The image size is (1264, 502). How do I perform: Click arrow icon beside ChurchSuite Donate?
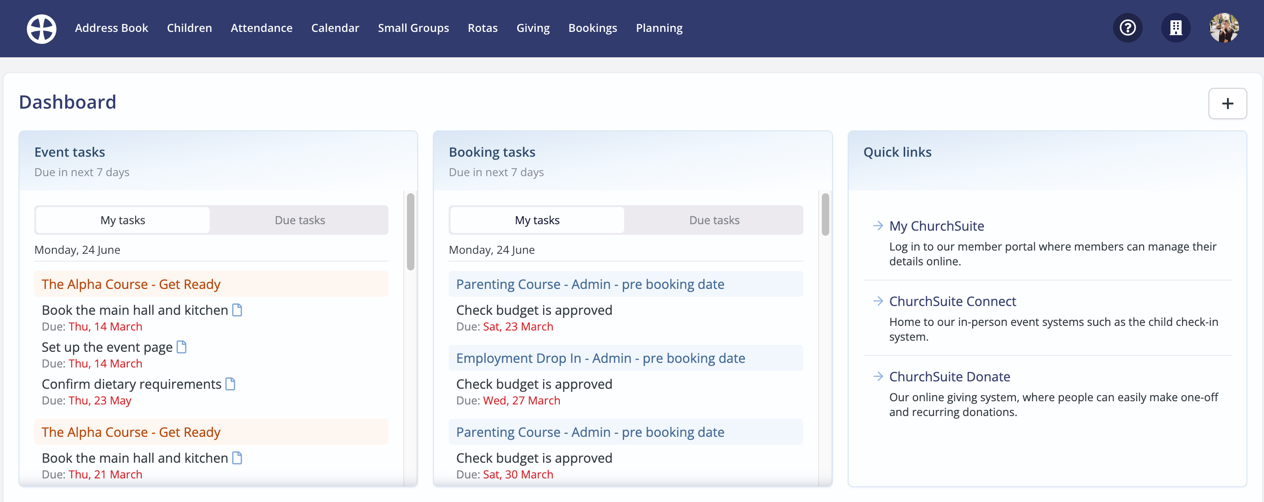click(x=878, y=377)
